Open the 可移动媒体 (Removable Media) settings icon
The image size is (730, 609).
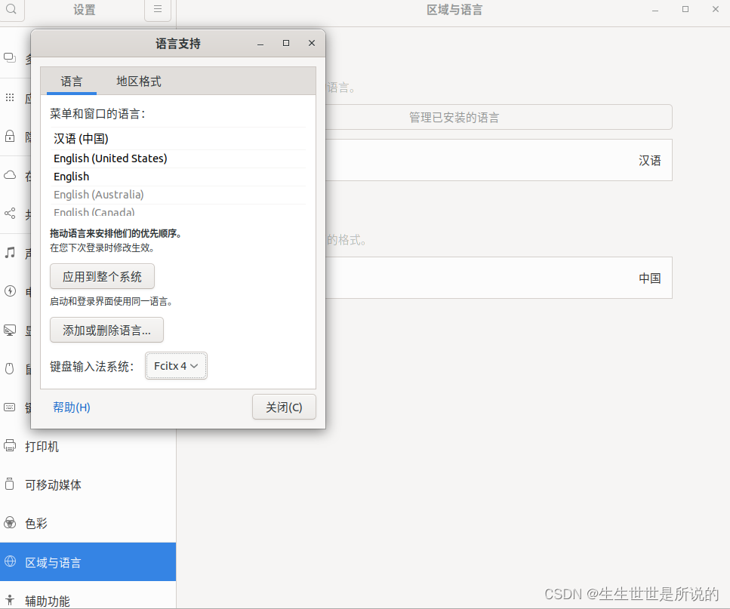point(10,484)
